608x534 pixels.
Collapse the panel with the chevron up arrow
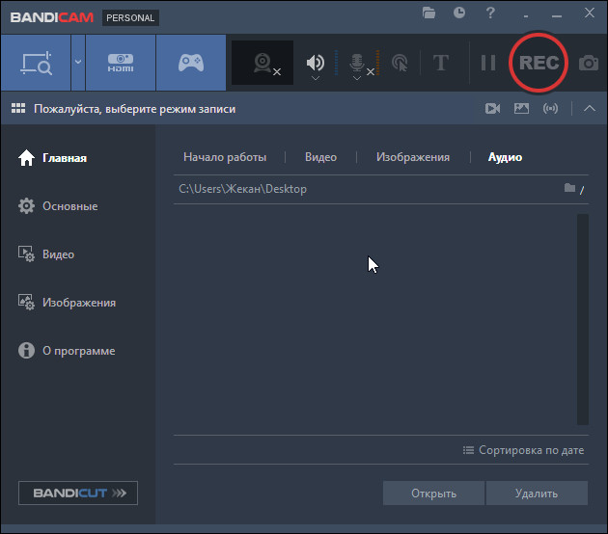click(x=590, y=109)
